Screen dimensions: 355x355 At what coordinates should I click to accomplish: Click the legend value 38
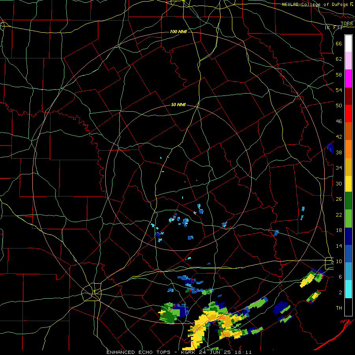tap(339, 152)
